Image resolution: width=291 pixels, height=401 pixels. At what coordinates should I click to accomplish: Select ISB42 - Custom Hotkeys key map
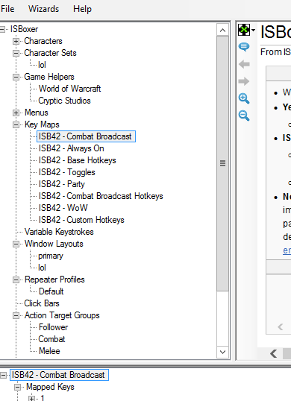81,220
